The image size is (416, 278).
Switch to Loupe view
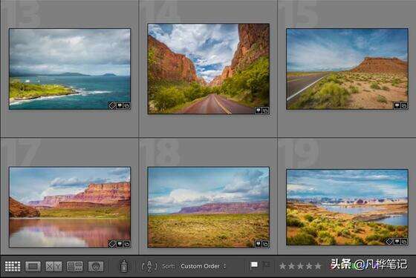tap(33, 266)
